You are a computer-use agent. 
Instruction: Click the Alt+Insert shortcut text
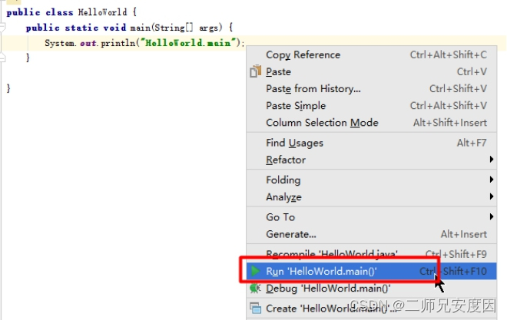coord(464,234)
